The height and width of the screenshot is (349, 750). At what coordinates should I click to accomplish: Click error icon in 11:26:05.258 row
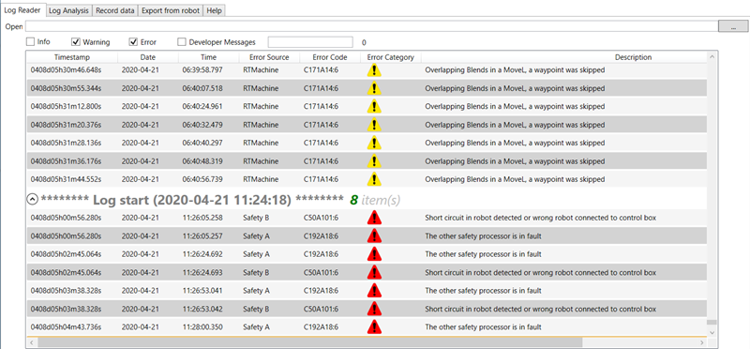click(374, 218)
